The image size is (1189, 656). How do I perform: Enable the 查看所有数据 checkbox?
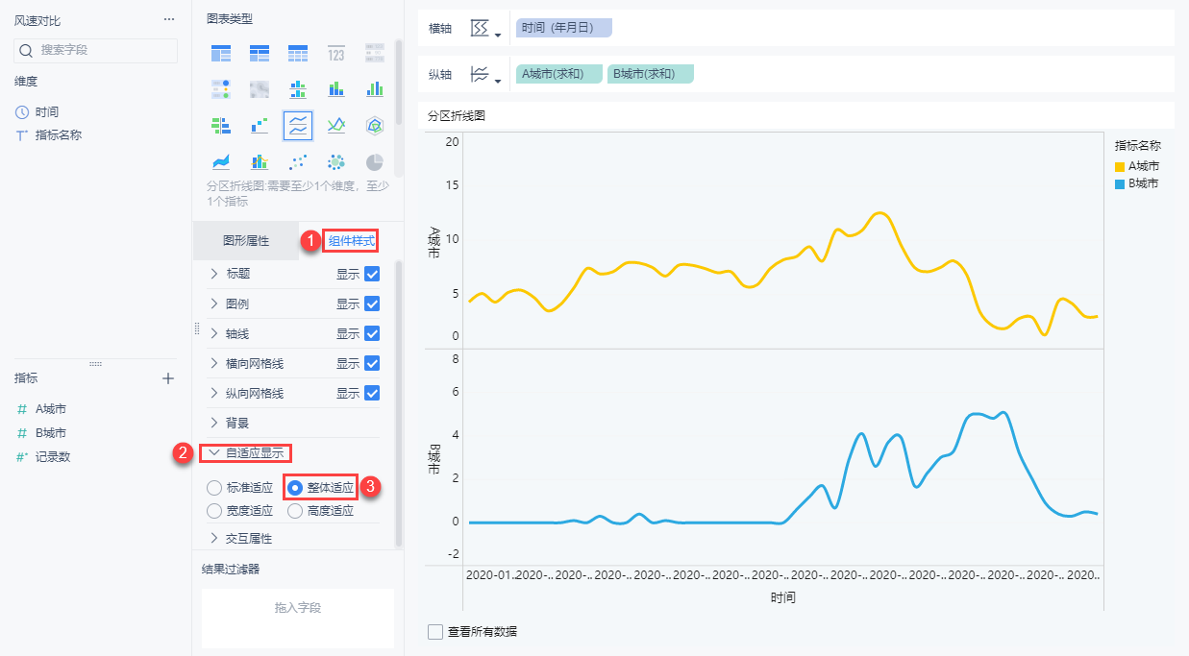[435, 632]
